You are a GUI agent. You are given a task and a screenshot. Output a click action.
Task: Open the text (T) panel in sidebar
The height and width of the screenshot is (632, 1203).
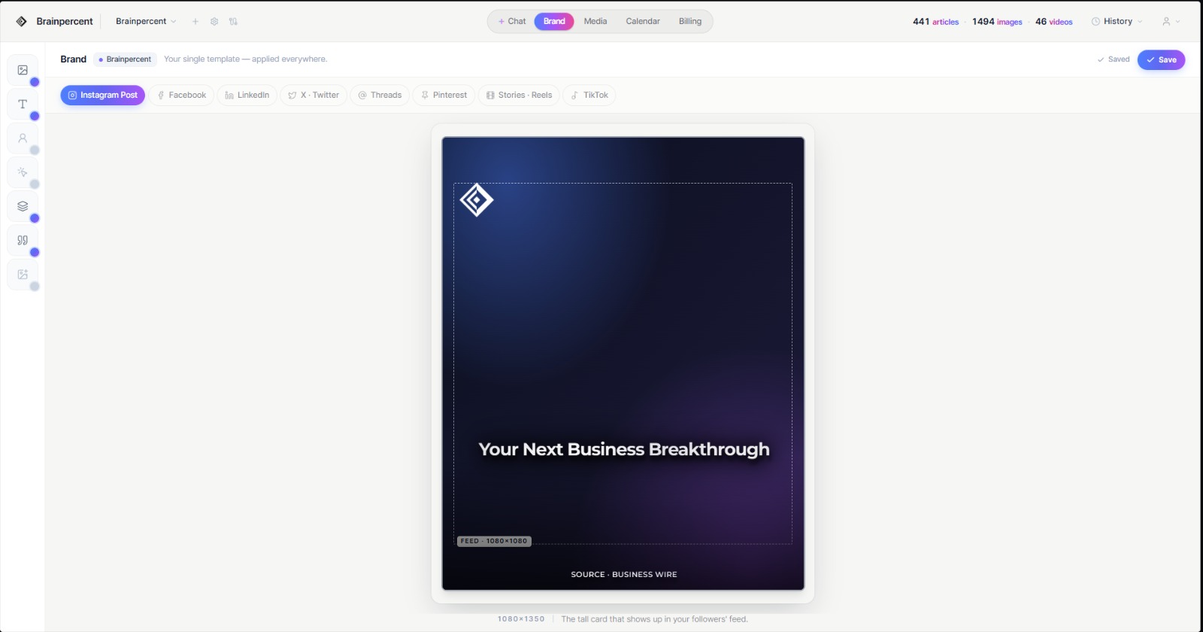pos(23,104)
